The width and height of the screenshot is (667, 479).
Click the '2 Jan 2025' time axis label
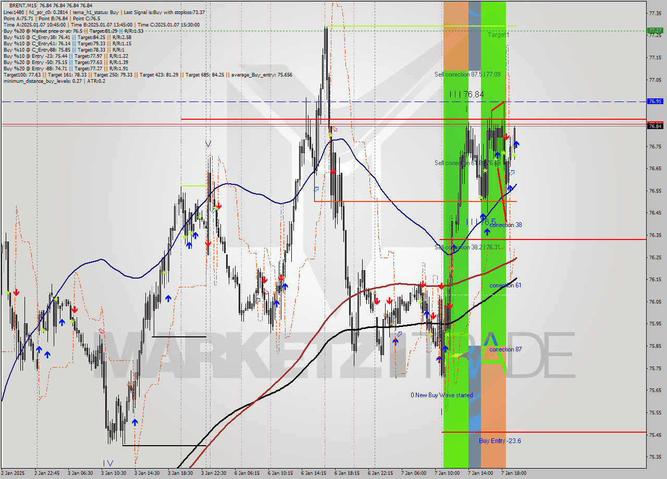click(x=13, y=473)
